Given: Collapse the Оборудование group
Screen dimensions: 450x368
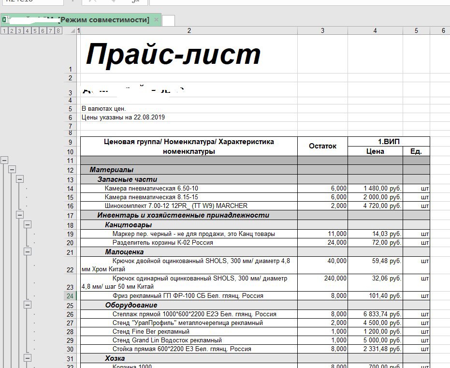Looking at the screenshot, I should [27, 305].
